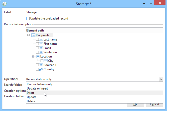Select the Delete operation option
The image size is (170, 115).
31,101
